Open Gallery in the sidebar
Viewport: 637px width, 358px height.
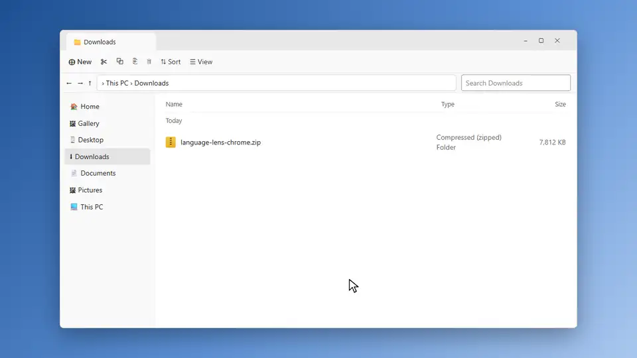pyautogui.click(x=107, y=123)
